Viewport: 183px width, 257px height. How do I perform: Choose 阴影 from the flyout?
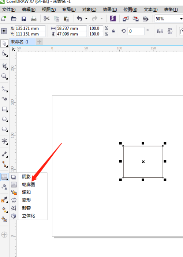[28, 177]
